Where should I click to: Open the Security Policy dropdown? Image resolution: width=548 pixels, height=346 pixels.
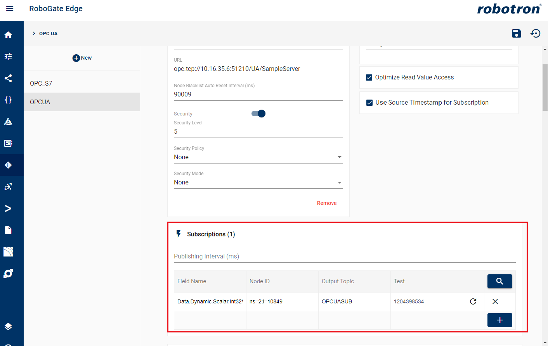(258, 157)
